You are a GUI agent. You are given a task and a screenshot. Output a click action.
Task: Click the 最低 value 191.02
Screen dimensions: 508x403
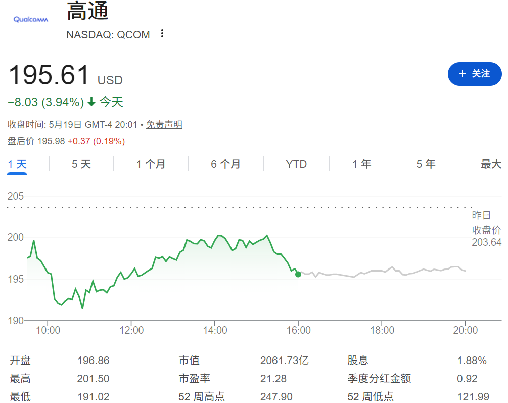tap(94, 397)
